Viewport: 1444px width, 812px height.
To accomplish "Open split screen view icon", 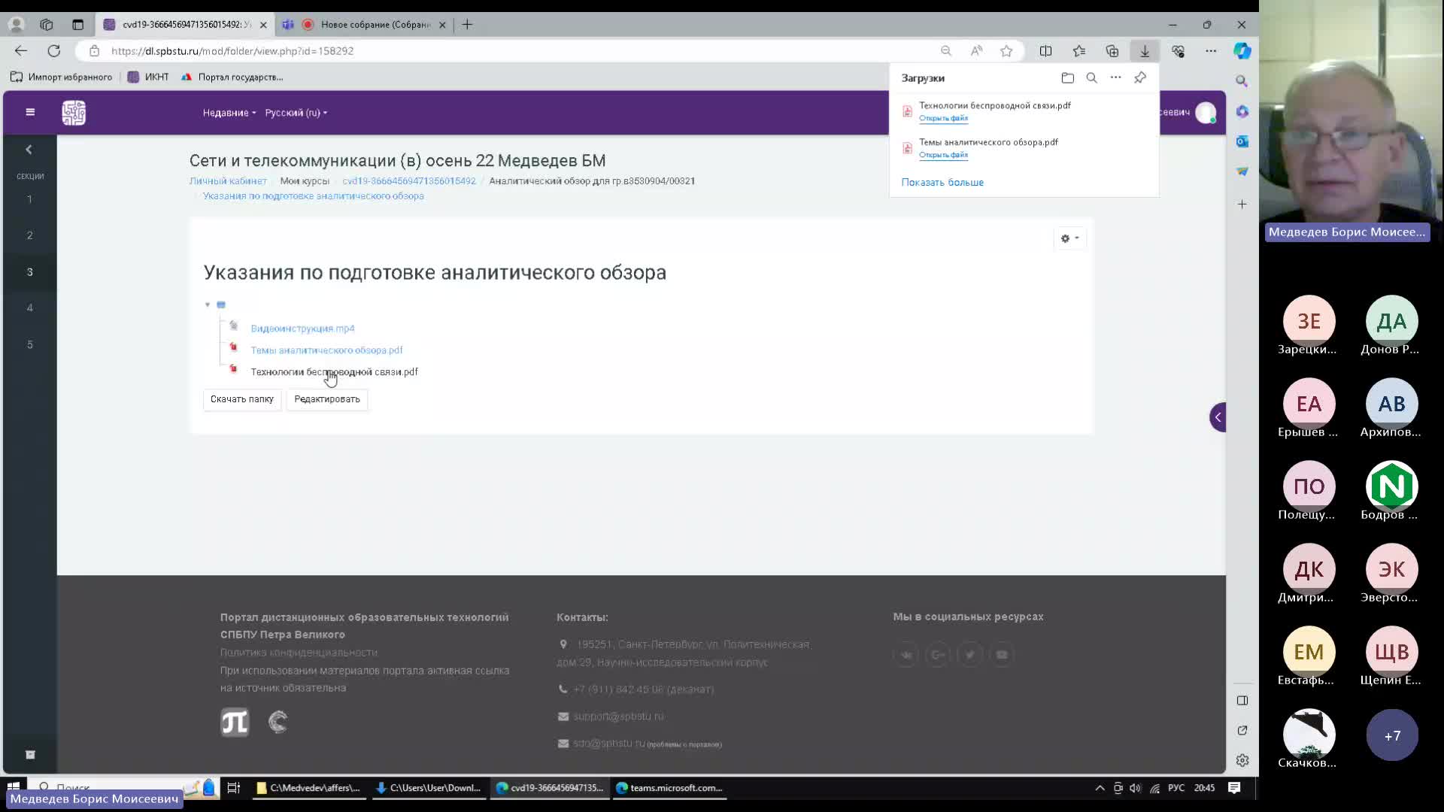I will point(1045,50).
